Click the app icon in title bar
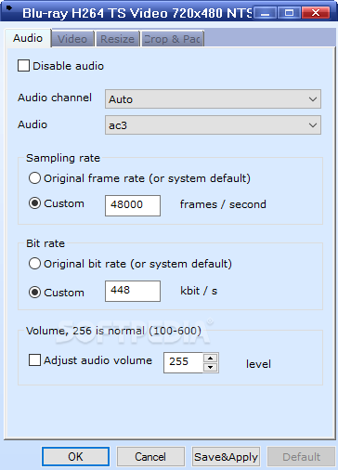338x470 pixels. click(x=9, y=7)
